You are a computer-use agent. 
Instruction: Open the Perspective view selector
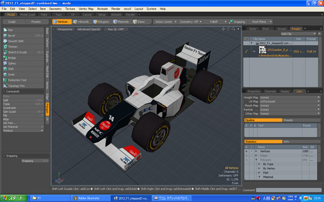coord(65,29)
